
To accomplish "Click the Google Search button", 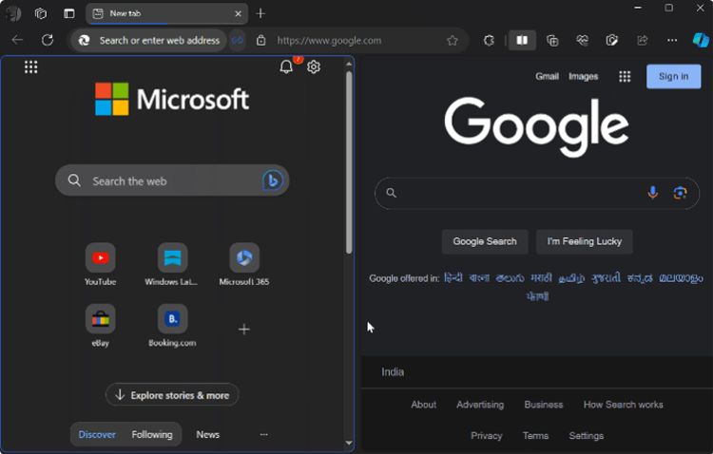I will pyautogui.click(x=485, y=241).
